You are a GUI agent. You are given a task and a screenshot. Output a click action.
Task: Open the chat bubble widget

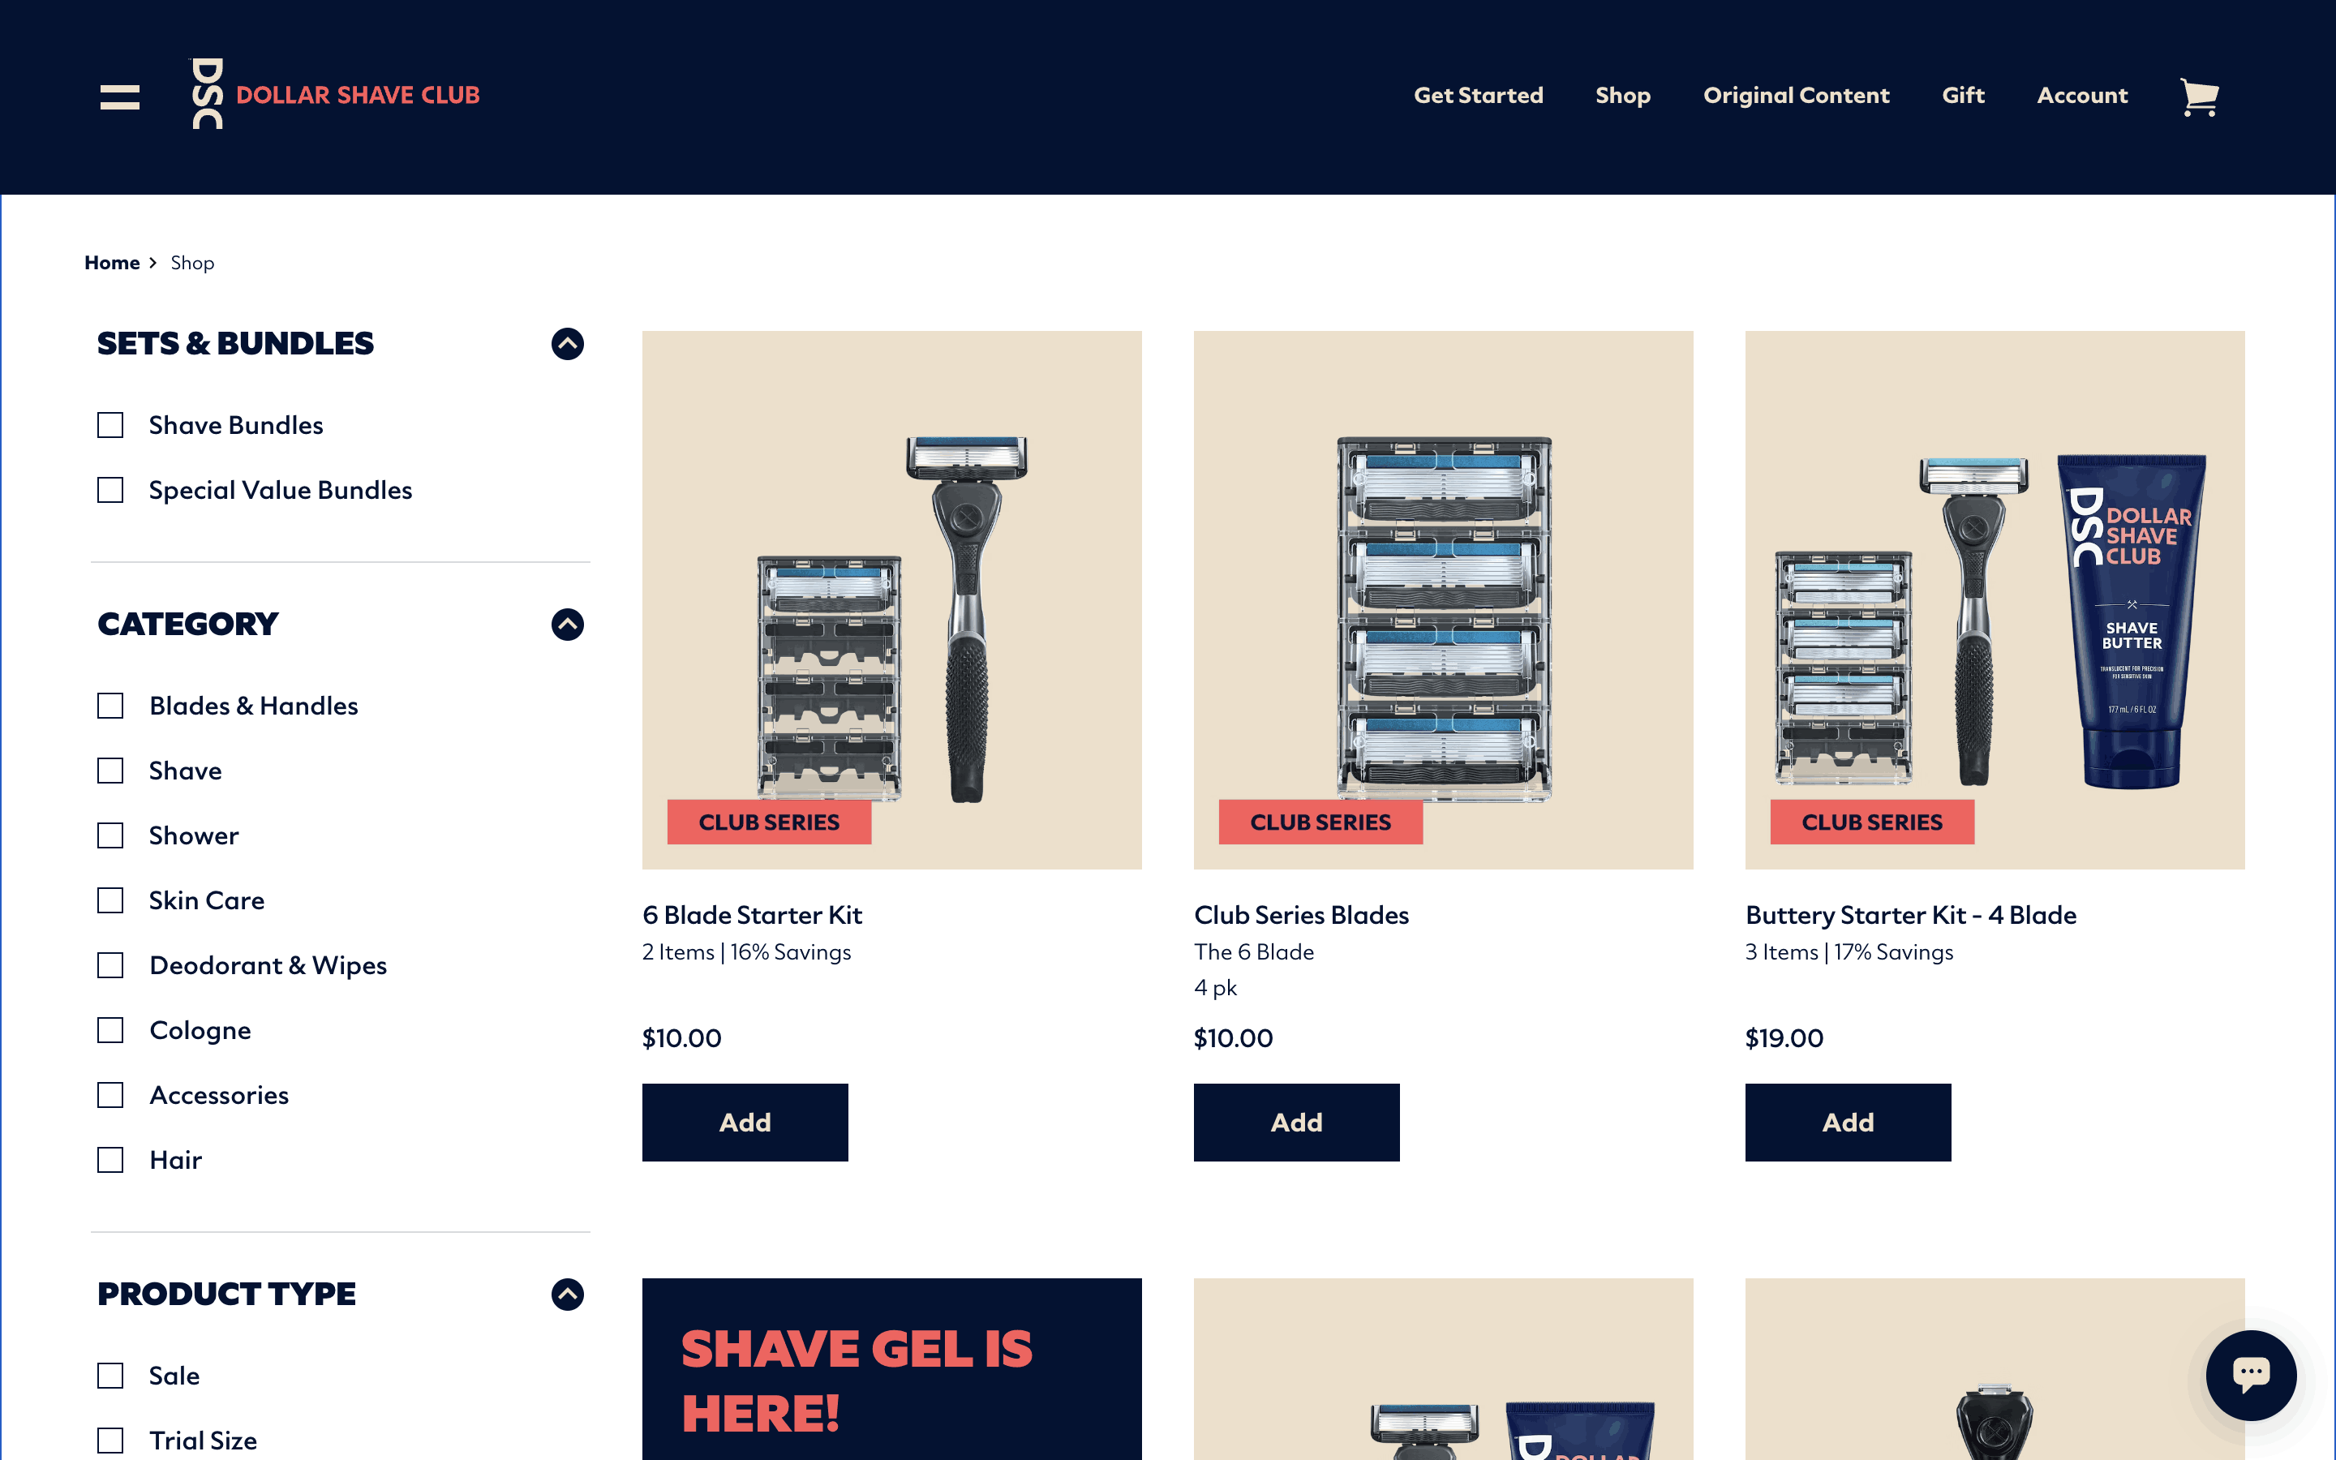pos(2250,1374)
